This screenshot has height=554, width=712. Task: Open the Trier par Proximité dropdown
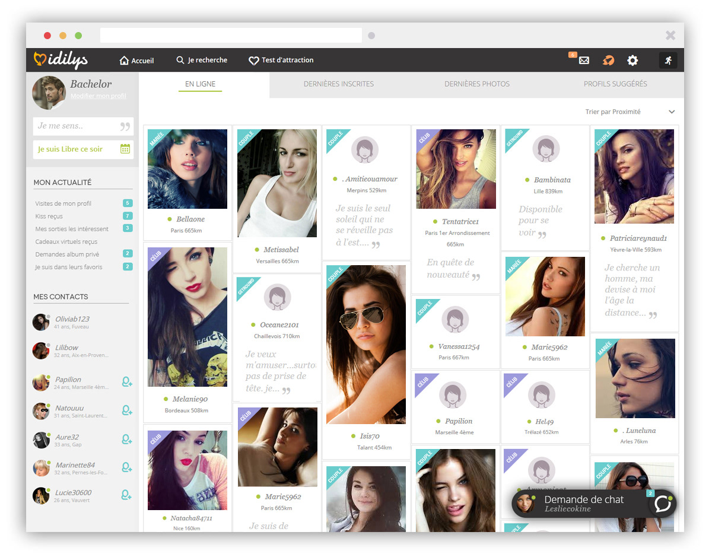pos(630,112)
